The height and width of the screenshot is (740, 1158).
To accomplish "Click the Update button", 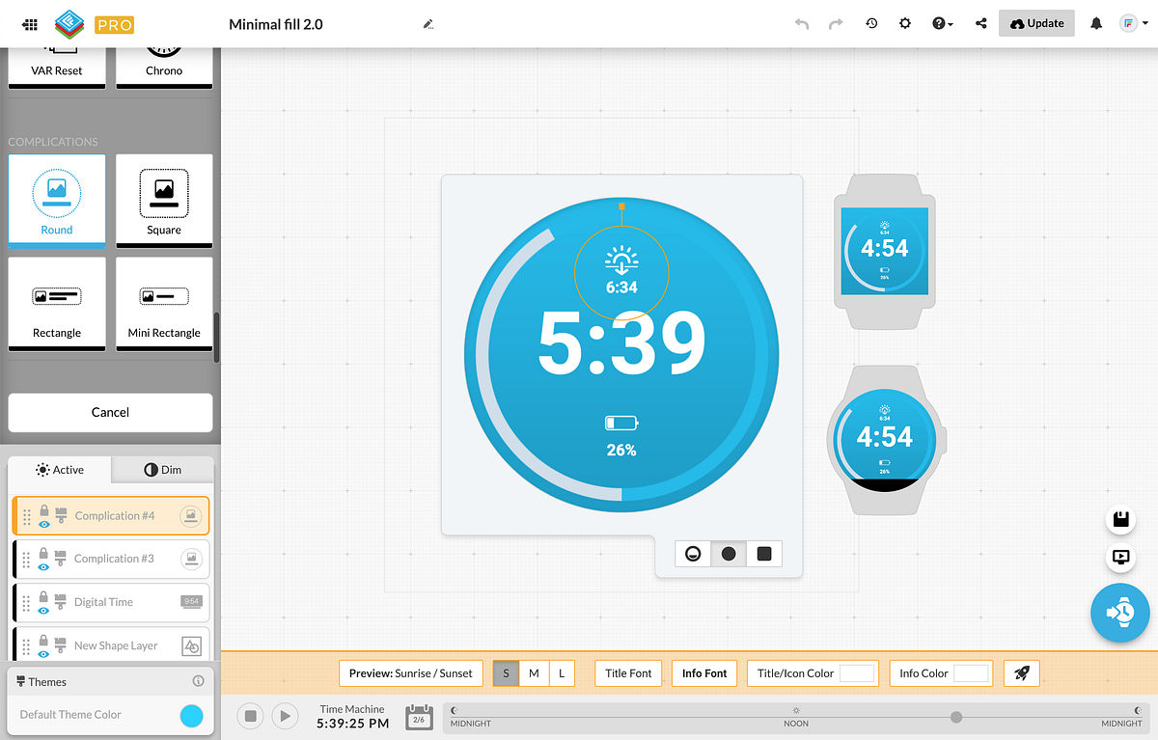I will click(1037, 23).
